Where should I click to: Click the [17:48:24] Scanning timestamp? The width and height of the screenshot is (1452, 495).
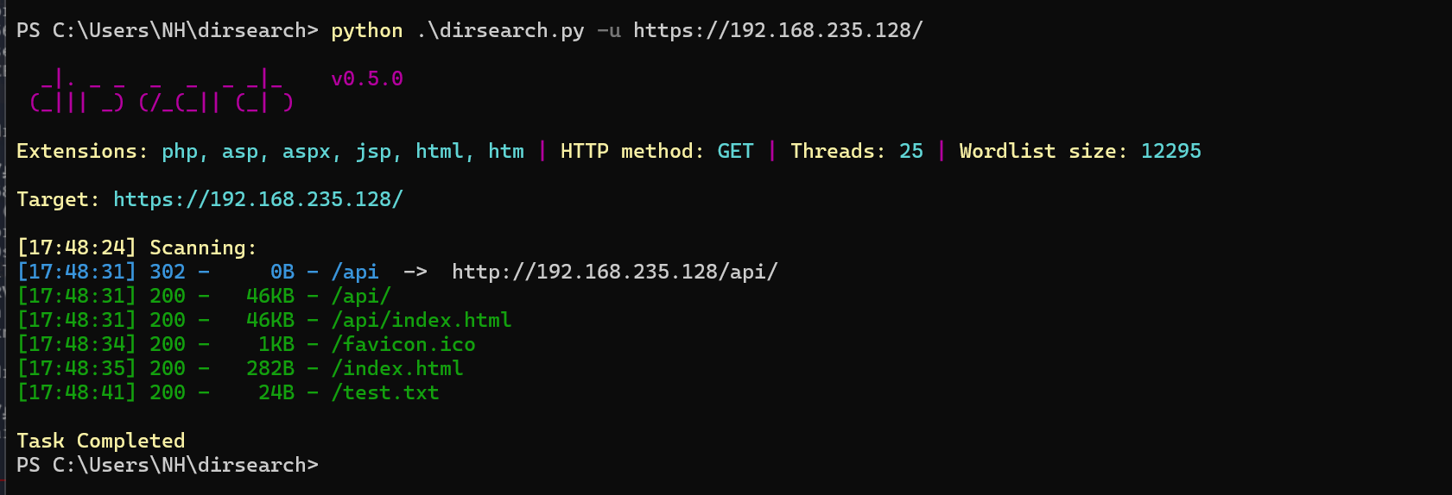(x=77, y=247)
